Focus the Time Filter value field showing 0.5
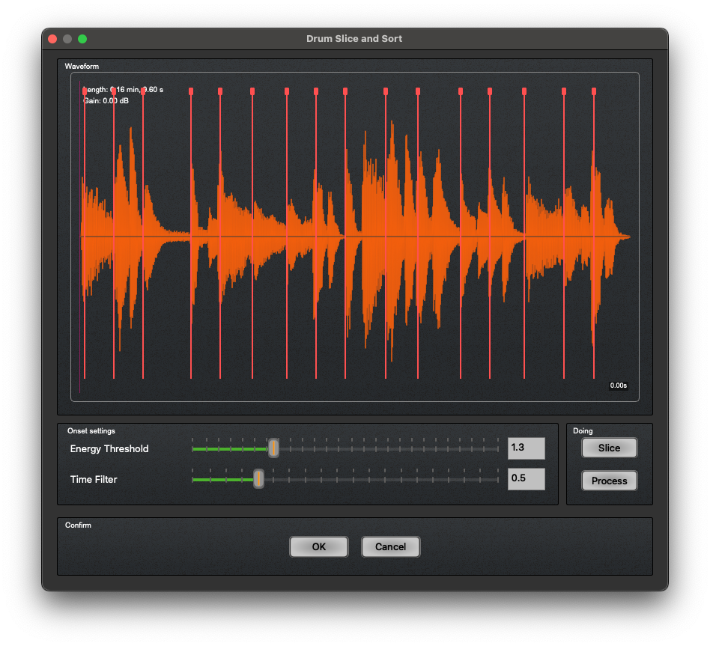This screenshot has height=646, width=710. pyautogui.click(x=526, y=479)
